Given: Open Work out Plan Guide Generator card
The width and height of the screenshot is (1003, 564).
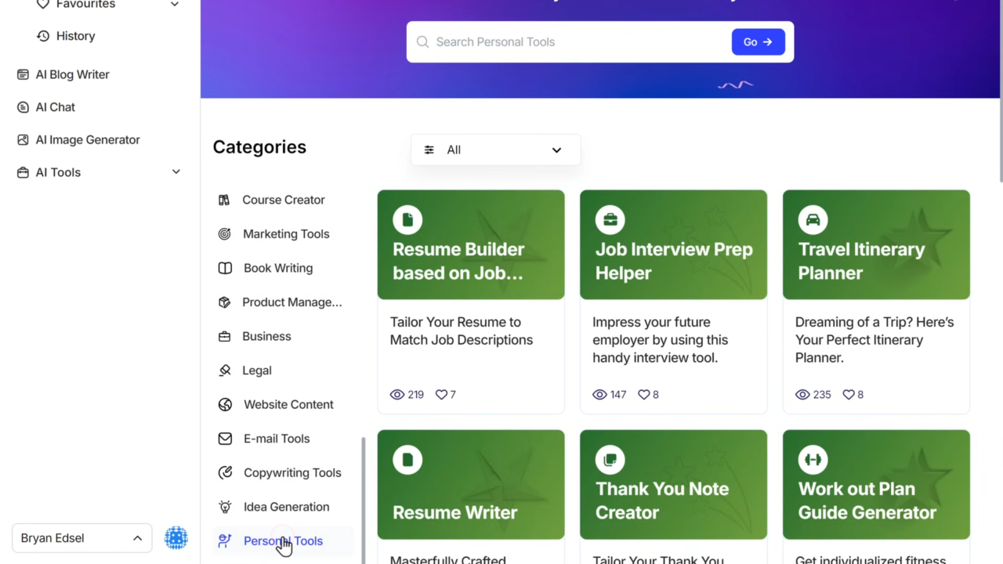Looking at the screenshot, I should (876, 497).
